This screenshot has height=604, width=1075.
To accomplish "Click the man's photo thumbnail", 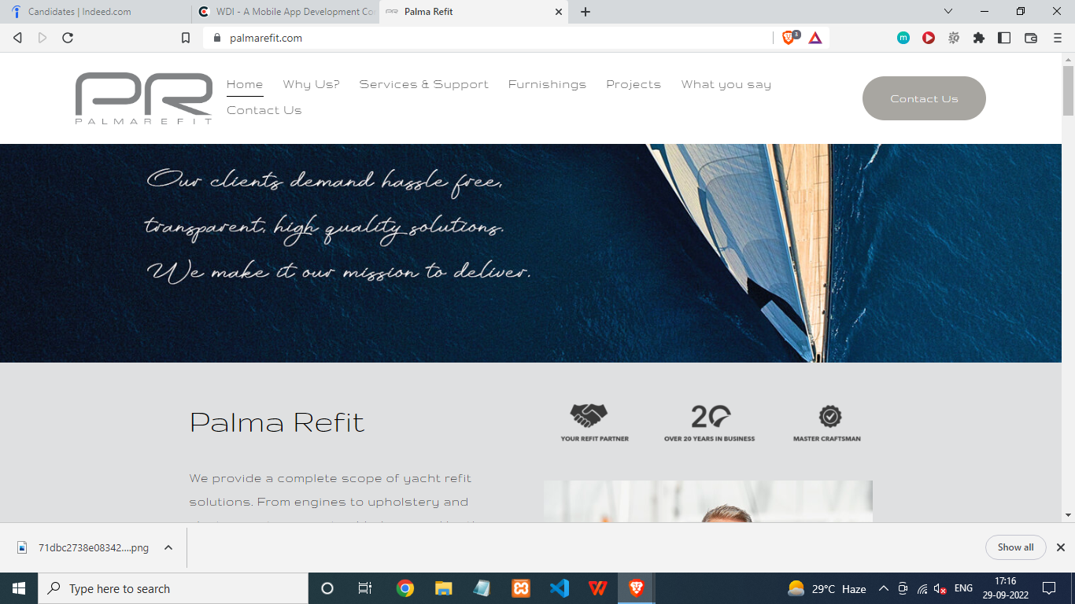I will [x=707, y=501].
